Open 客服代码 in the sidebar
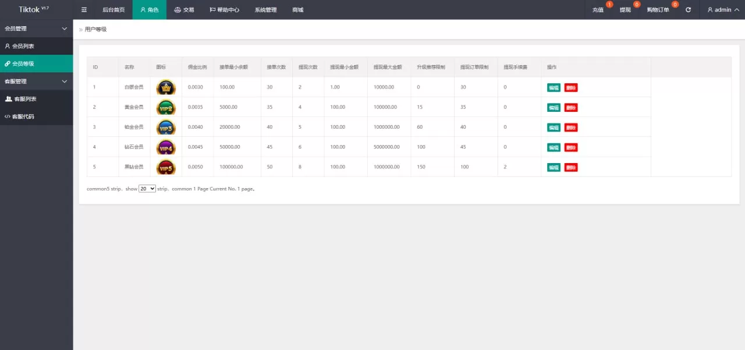 click(x=23, y=116)
